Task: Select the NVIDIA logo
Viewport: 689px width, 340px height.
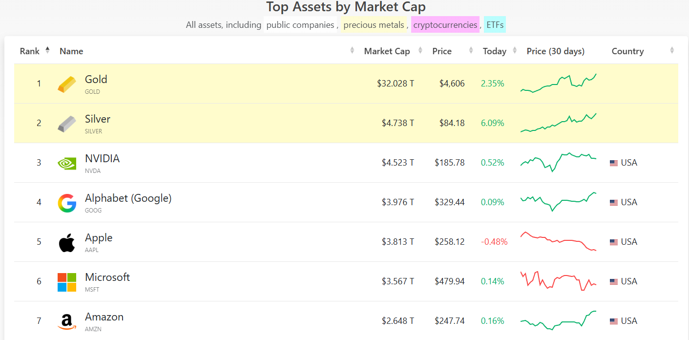Action: [x=67, y=162]
